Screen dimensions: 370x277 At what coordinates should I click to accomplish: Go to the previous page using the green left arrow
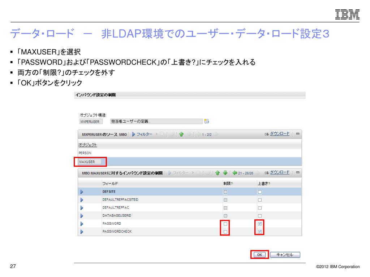235,173
